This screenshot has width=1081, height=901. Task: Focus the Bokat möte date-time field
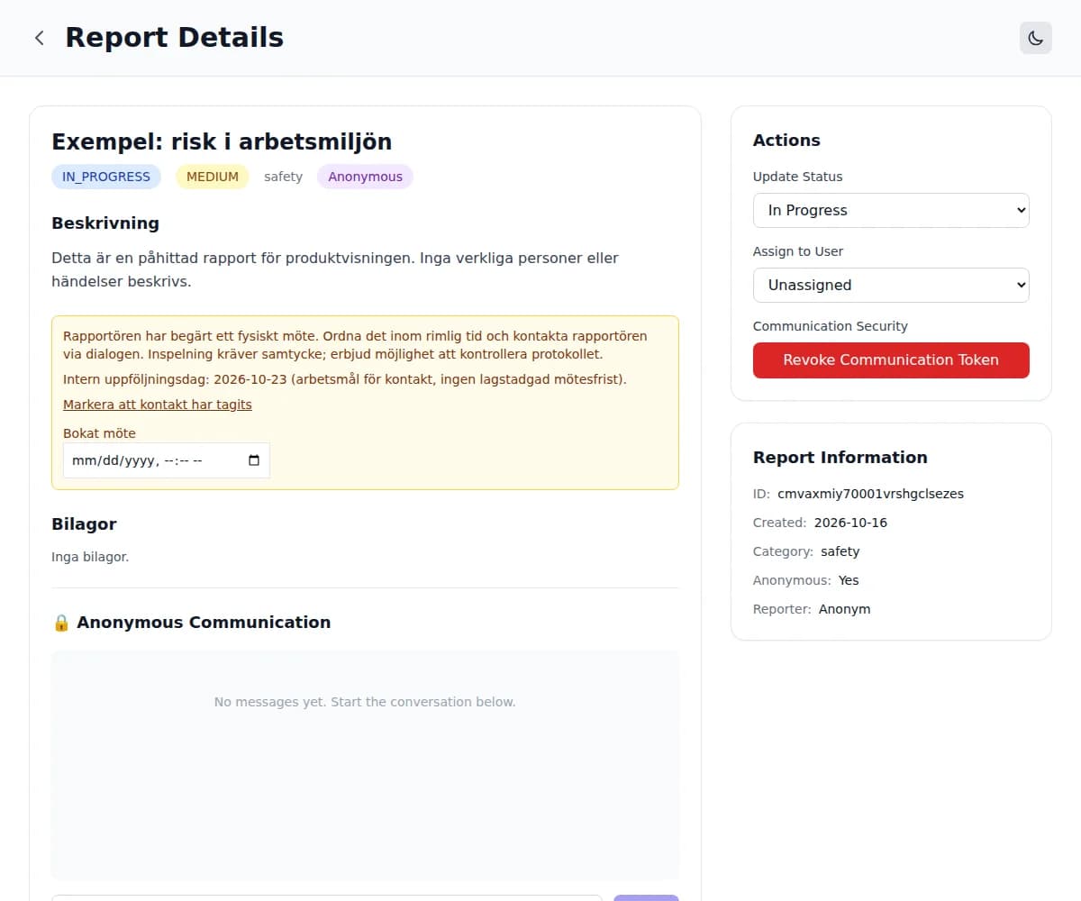(166, 460)
